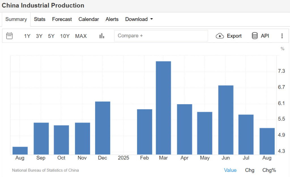Show MAX historical range
Viewport: 290px width, 177px height.
coord(81,36)
